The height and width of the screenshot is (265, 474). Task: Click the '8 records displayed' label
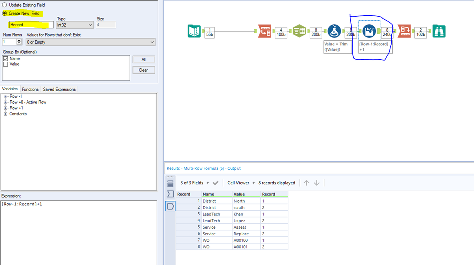[x=277, y=183]
